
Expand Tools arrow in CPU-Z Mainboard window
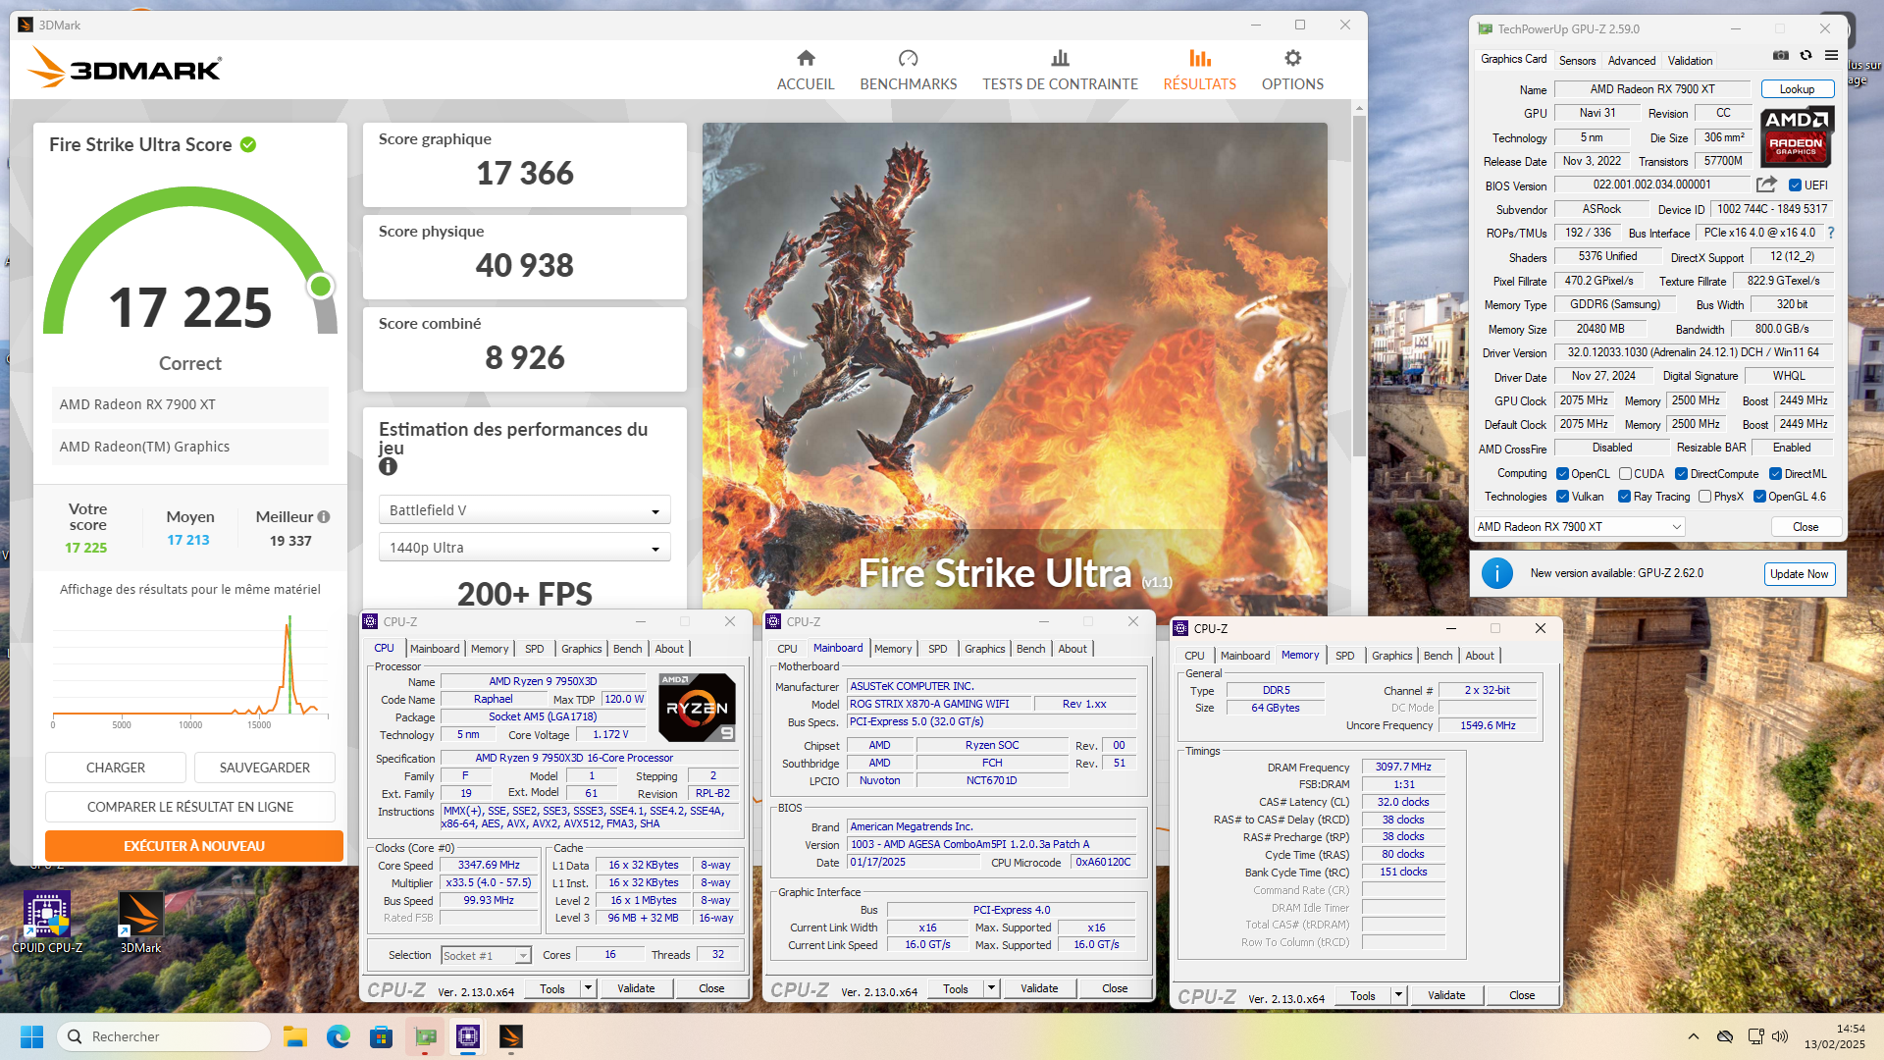click(992, 988)
